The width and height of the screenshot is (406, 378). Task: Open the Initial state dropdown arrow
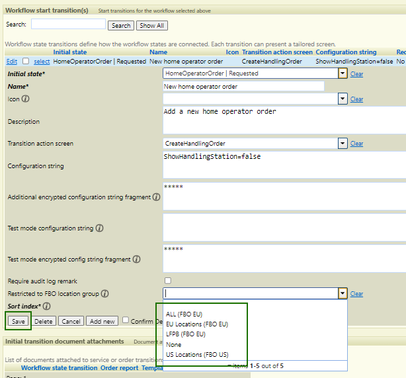(343, 73)
